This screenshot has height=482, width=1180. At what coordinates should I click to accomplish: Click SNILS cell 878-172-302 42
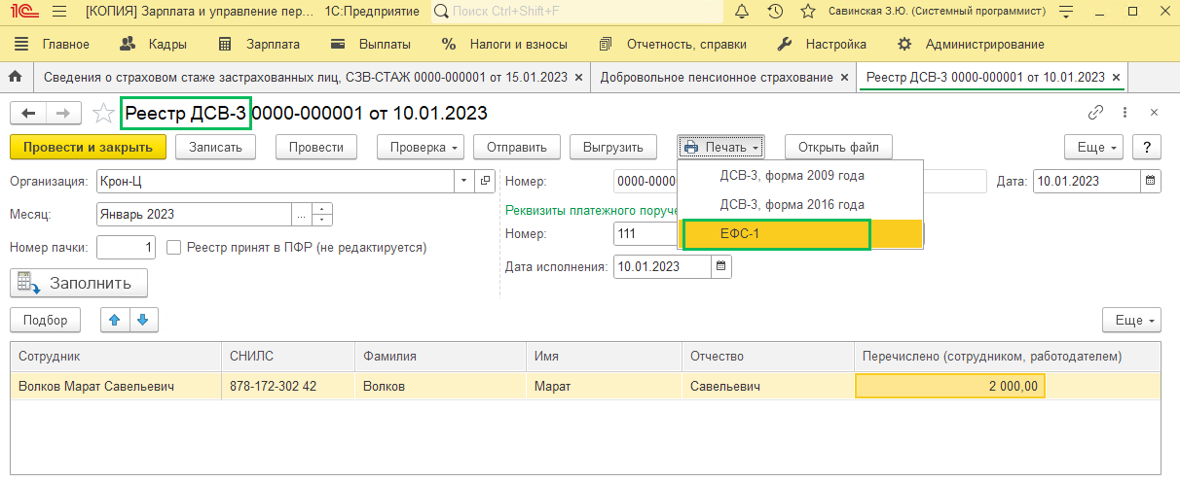pos(288,387)
